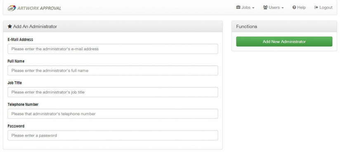Click into the Password field
340x152 pixels.
[x=113, y=136]
